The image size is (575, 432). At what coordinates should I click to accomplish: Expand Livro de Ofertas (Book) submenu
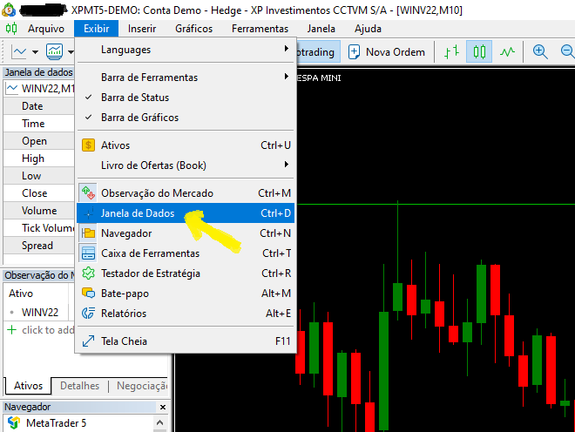click(x=186, y=165)
